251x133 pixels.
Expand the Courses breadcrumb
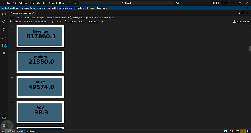(x=19, y=18)
